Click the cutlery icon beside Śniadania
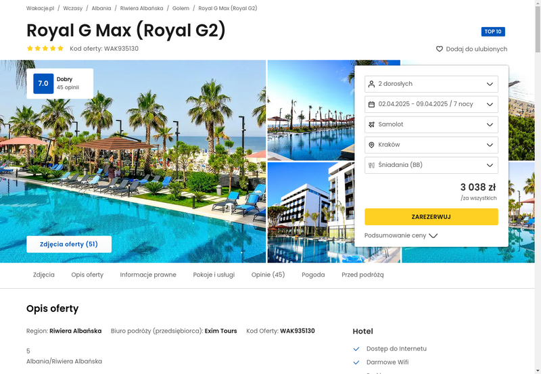The width and height of the screenshot is (541, 374). click(x=371, y=165)
